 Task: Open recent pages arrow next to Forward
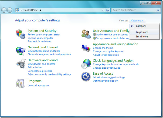(x=13, y=10)
